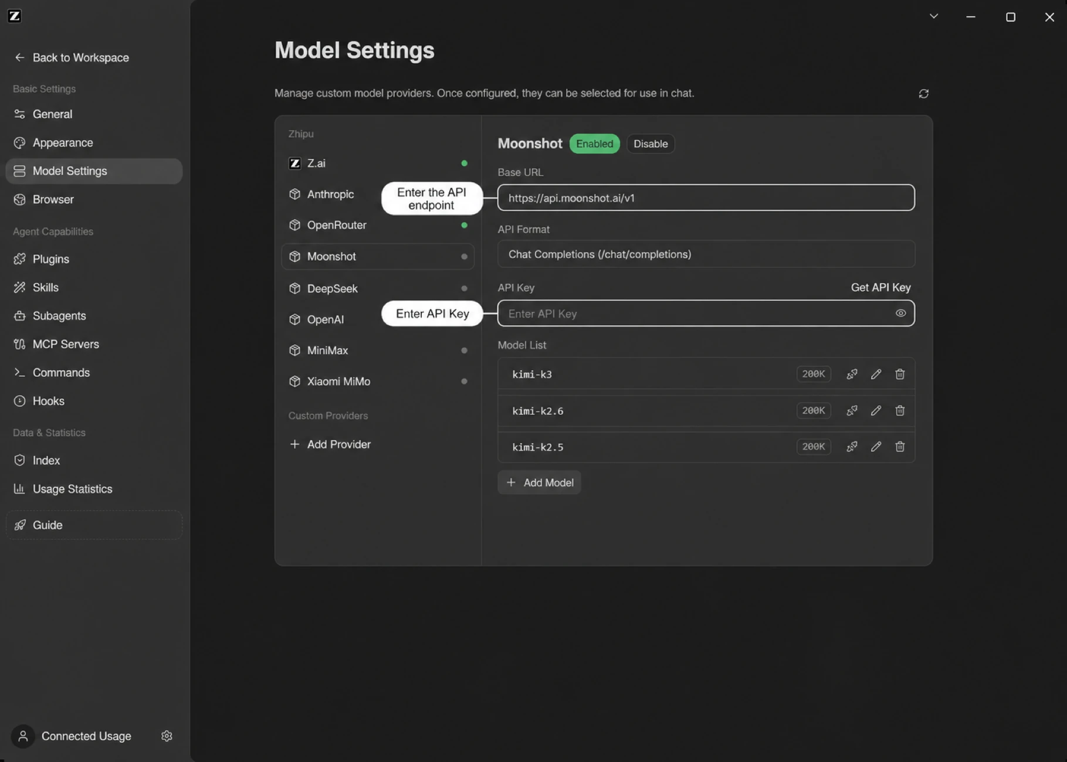This screenshot has width=1067, height=762.
Task: Click the refresh providers icon
Action: (x=923, y=94)
